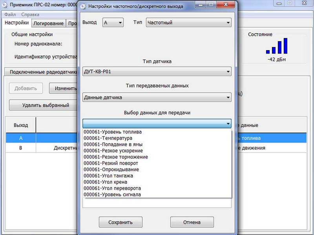Click the -42 дБм signal value
Viewport: 314px width, 235px height.
[277, 60]
